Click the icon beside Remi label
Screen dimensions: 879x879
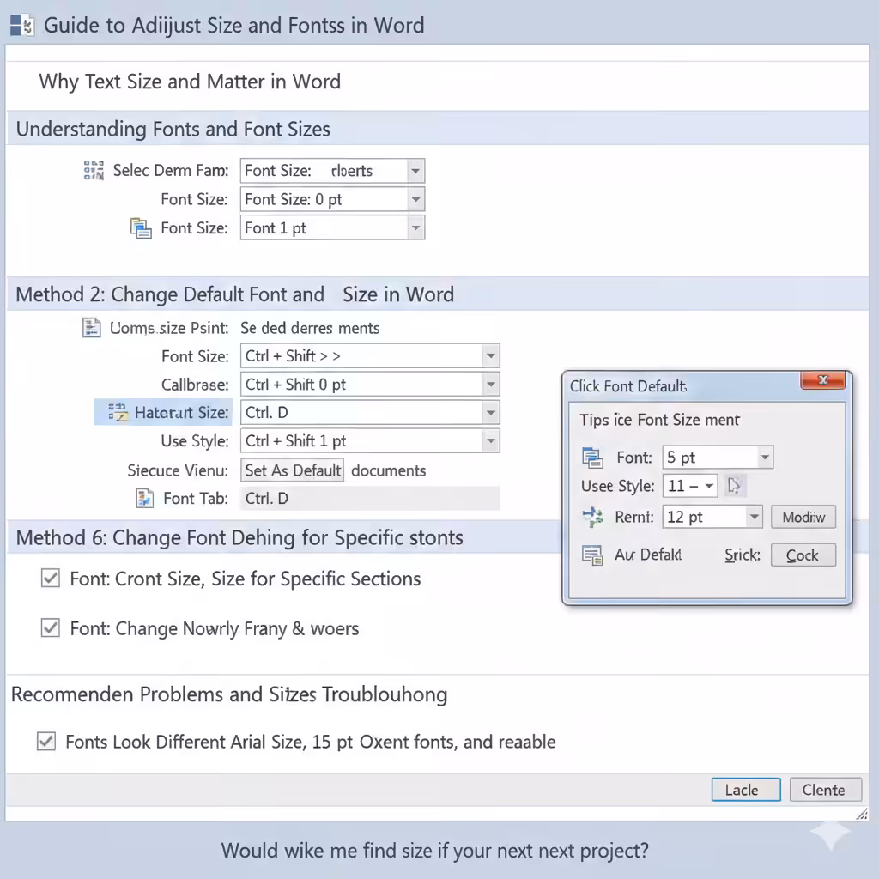[592, 516]
